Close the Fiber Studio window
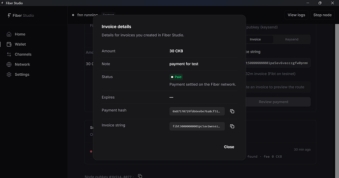 pyautogui.click(x=333, y=3)
